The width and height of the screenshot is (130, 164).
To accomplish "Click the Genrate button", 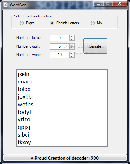I will click(95, 46).
